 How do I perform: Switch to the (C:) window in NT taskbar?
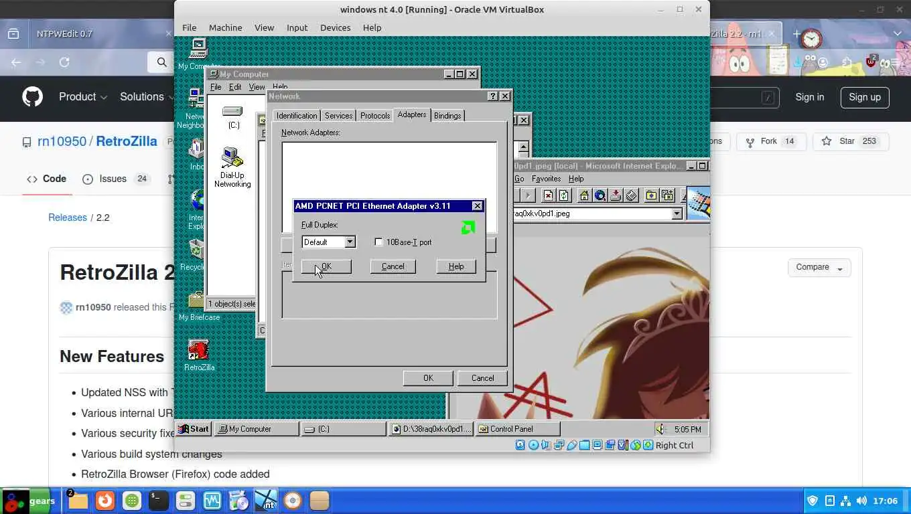tap(344, 429)
